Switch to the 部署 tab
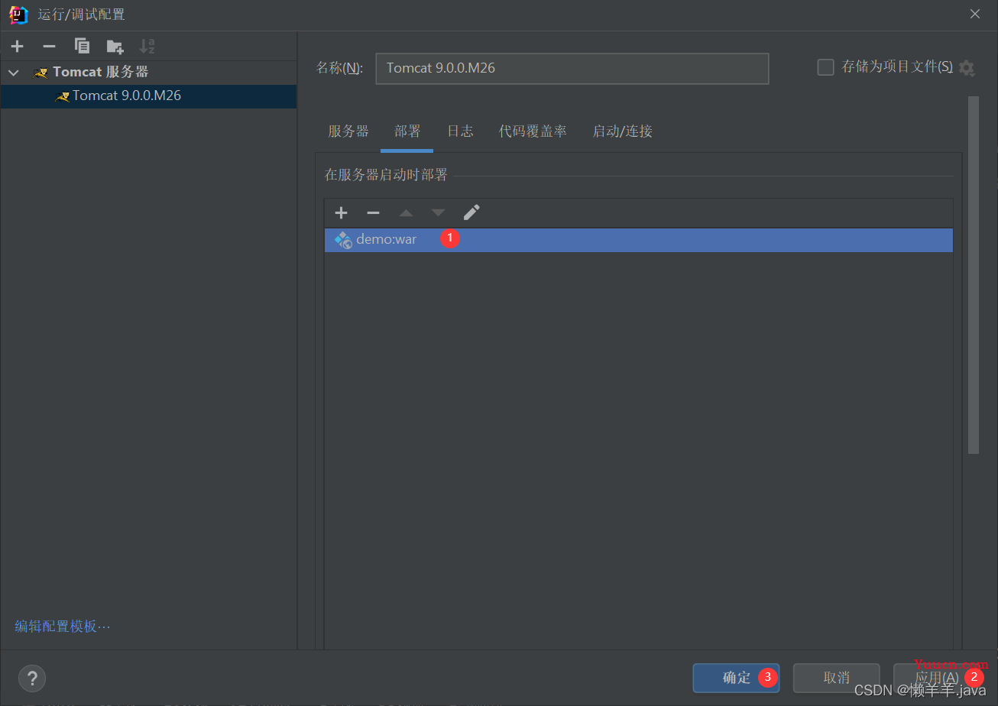The image size is (998, 706). (x=407, y=131)
